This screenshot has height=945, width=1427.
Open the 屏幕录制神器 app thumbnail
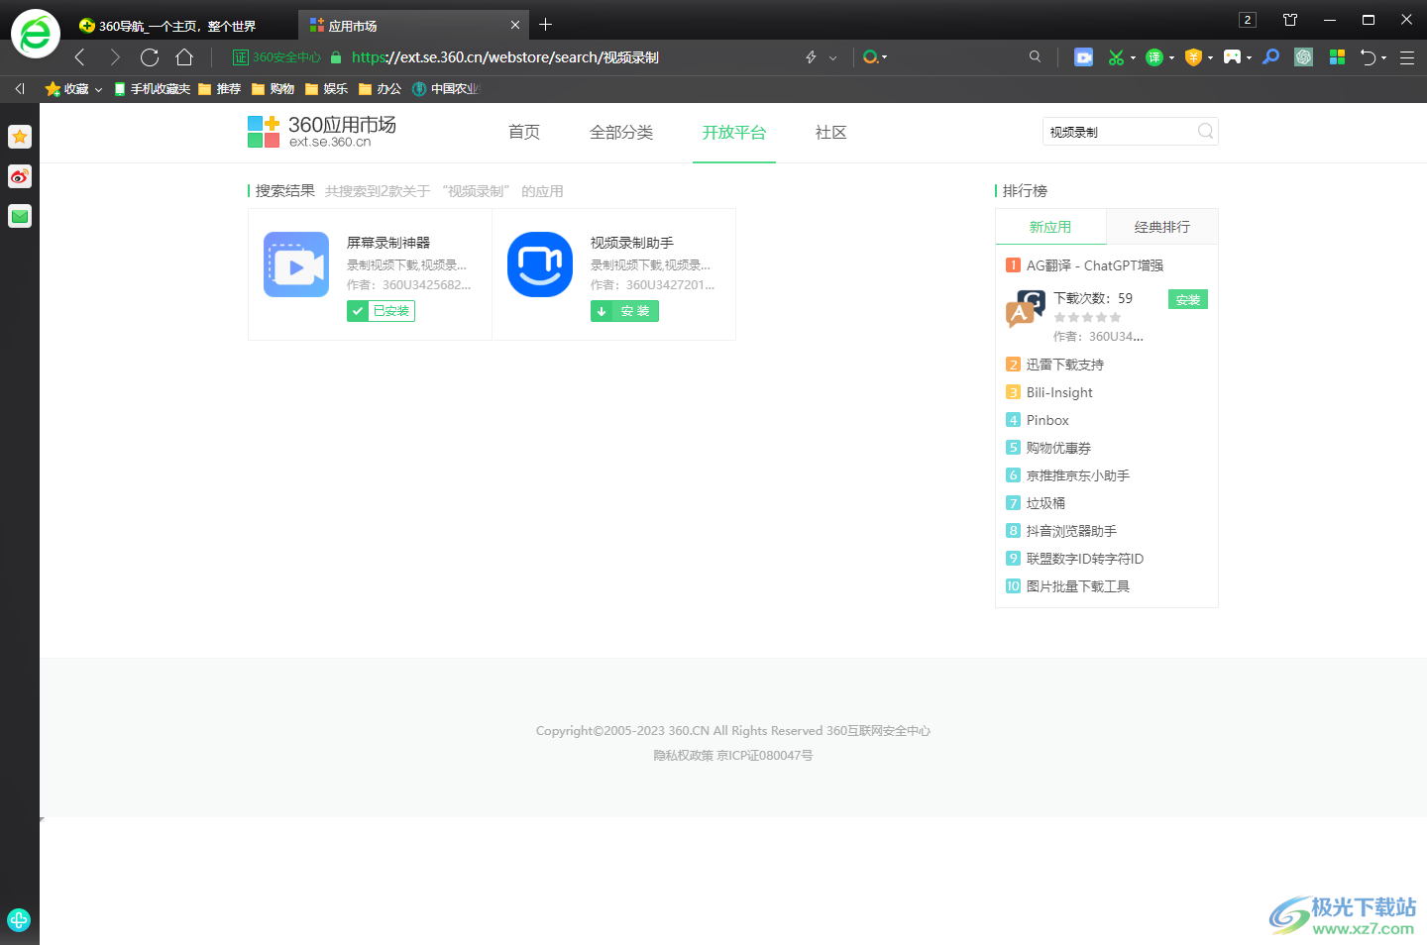pyautogui.click(x=296, y=264)
